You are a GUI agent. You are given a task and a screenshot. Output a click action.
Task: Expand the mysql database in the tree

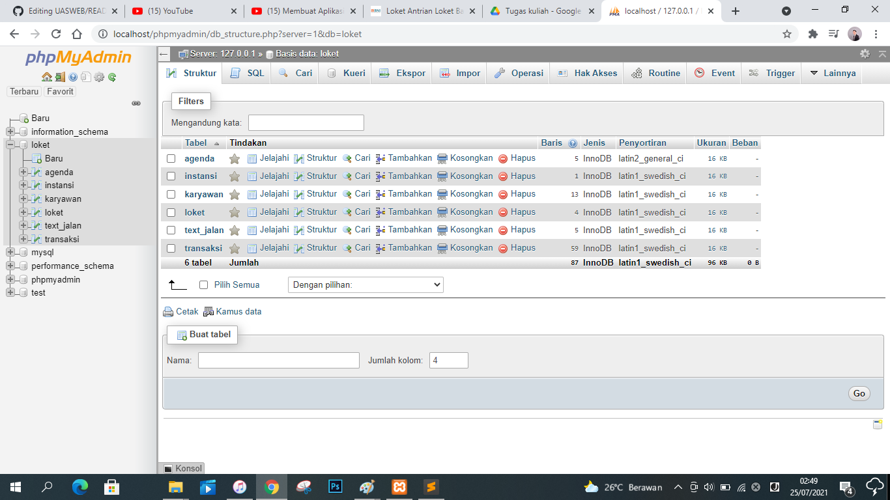[11, 252]
